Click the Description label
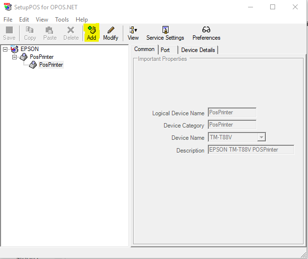Screen dimensions: 308x259 click(x=190, y=151)
